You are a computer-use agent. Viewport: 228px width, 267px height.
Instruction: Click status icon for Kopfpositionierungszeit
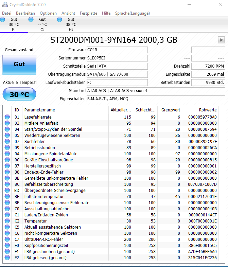pyautogui.click(x=7, y=246)
